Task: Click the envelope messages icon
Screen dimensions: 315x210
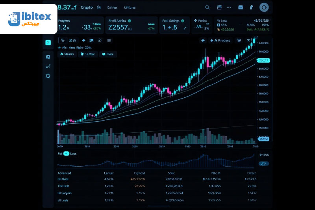Action: 241,7
